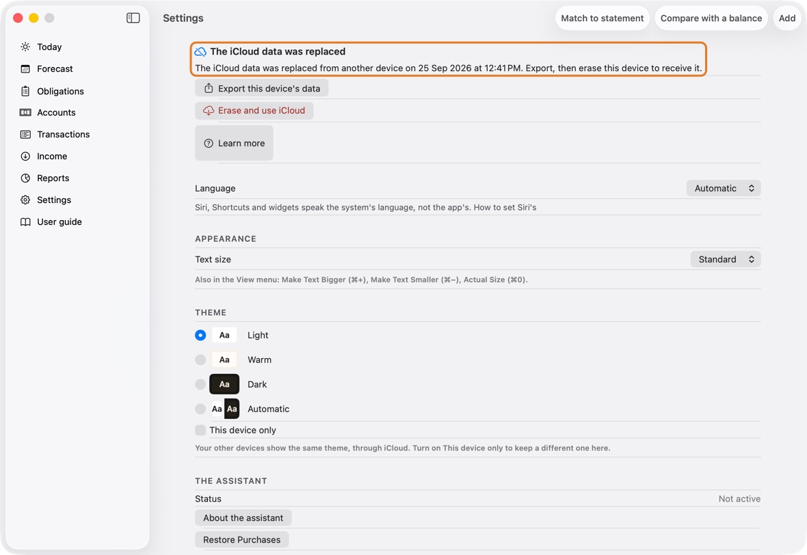Viewport: 807px width, 555px height.
Task: Select the Dark theme radio button
Action: [200, 384]
